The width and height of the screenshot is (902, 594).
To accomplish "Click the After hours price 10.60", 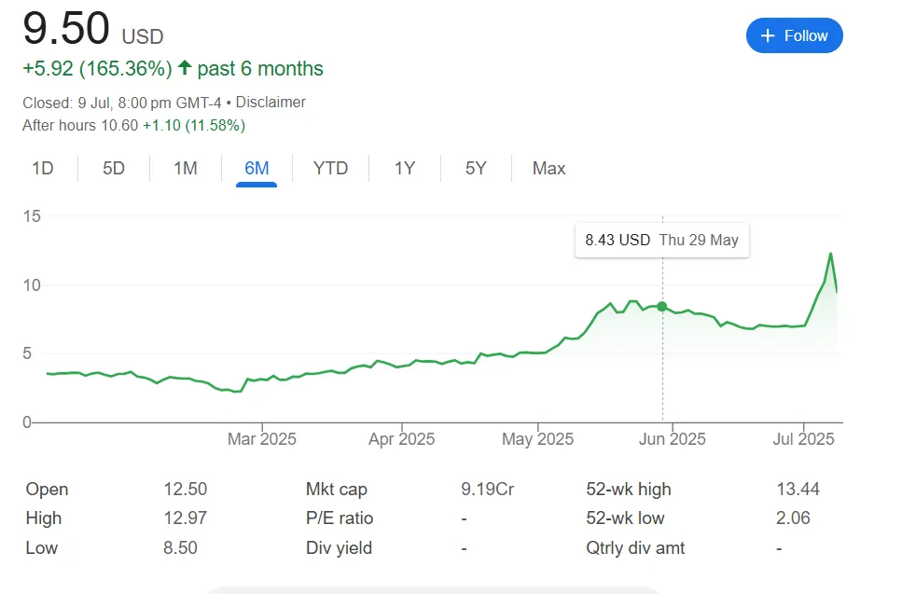I will [x=119, y=126].
